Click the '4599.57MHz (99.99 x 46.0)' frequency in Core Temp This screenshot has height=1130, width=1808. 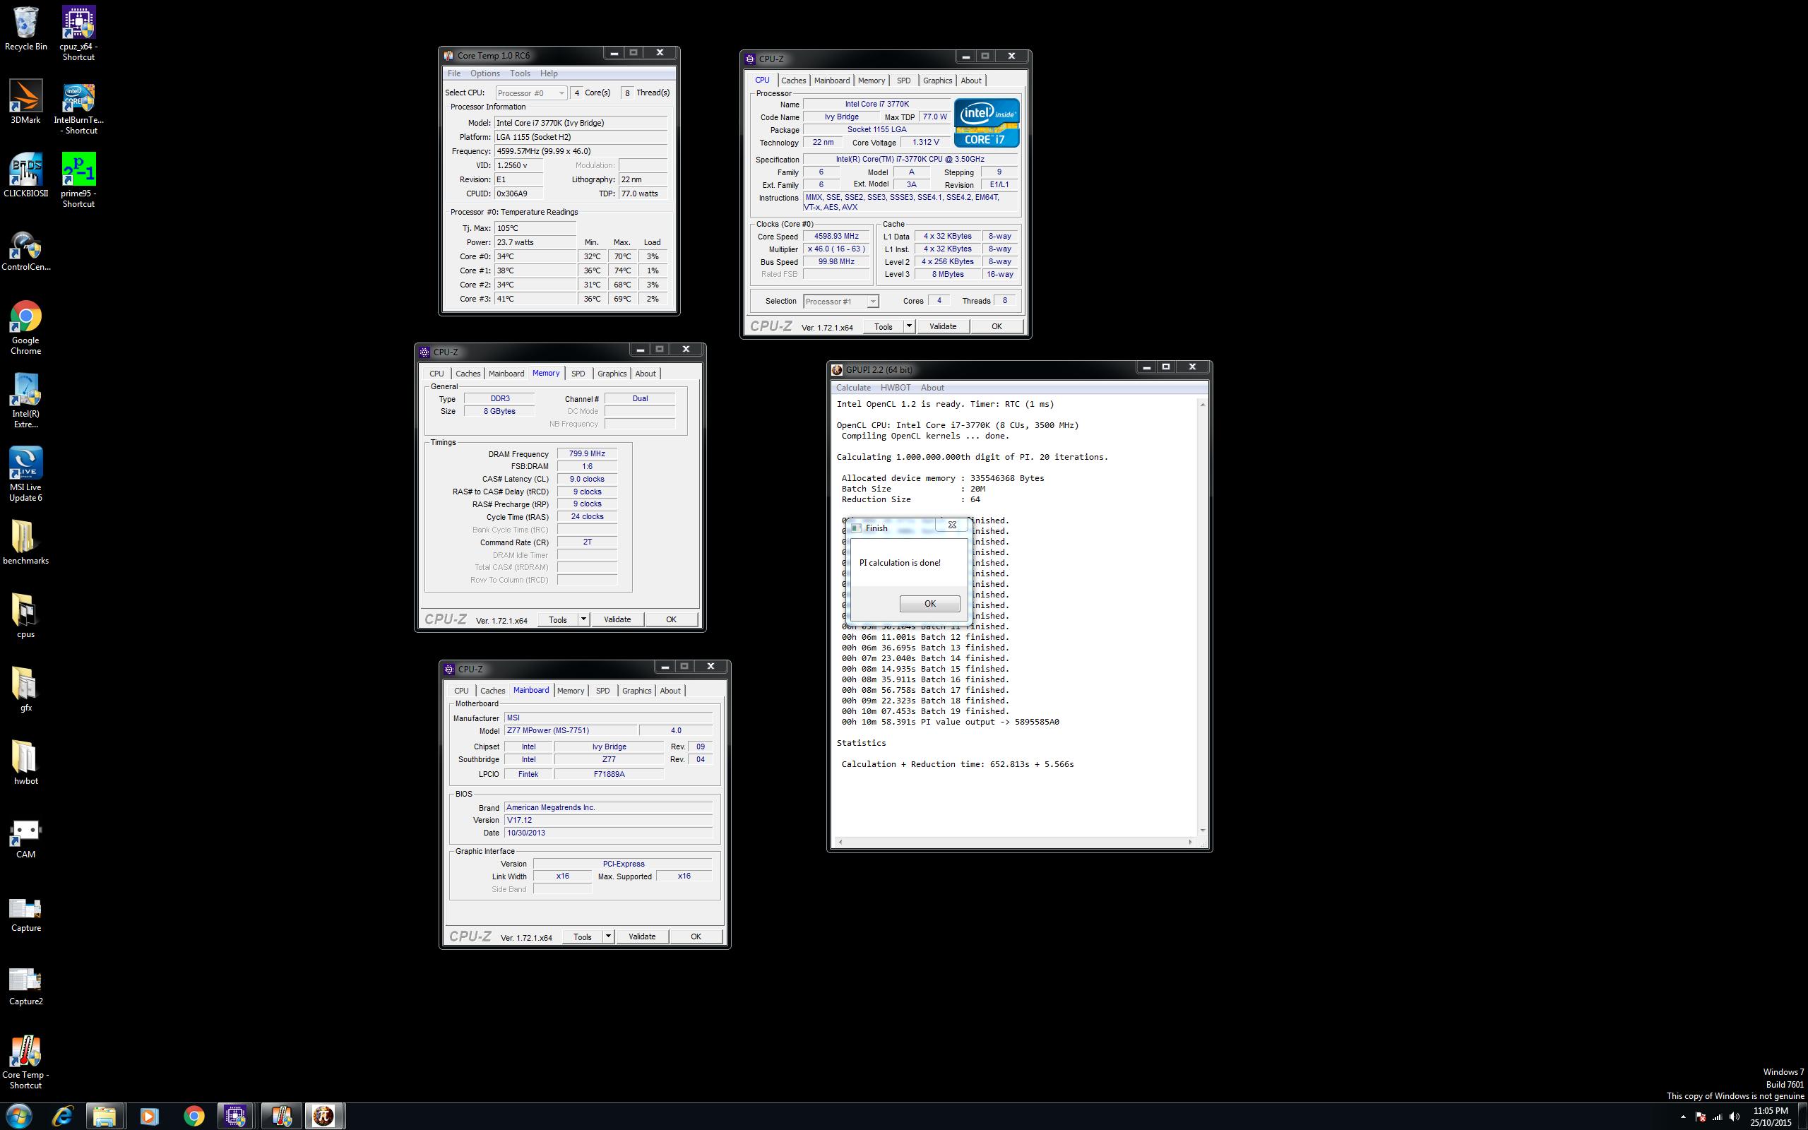tap(581, 151)
